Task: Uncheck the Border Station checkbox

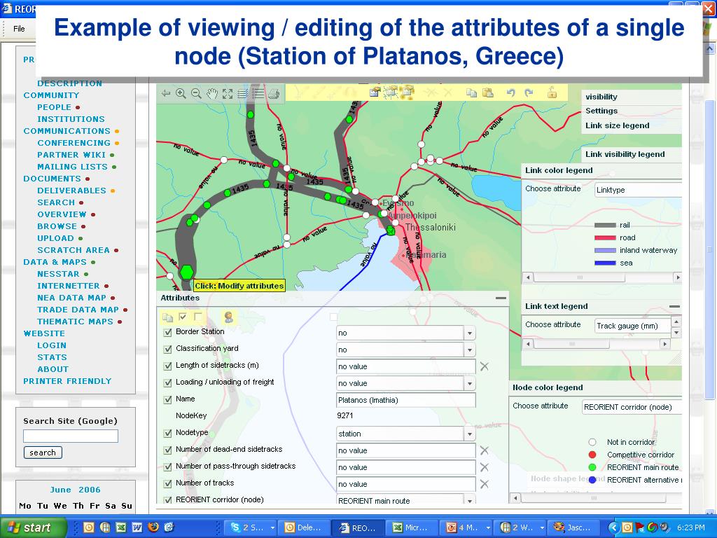Action: pos(167,333)
